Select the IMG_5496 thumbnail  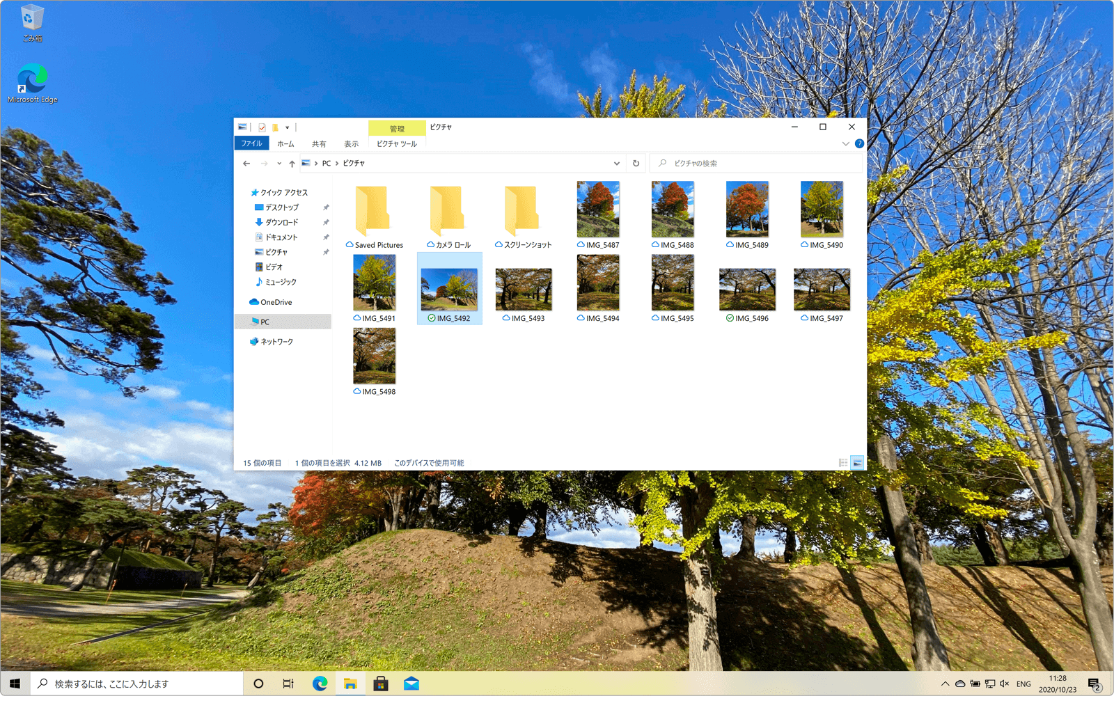tap(747, 289)
